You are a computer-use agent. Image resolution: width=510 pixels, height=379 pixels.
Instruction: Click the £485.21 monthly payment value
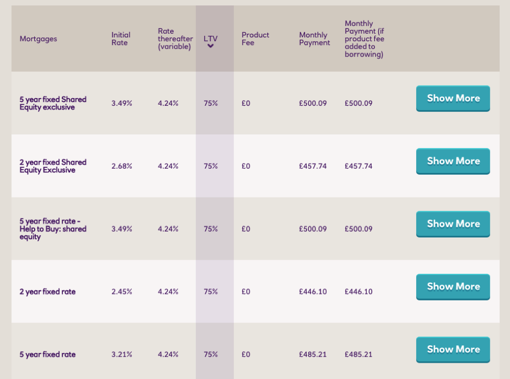pyautogui.click(x=313, y=355)
